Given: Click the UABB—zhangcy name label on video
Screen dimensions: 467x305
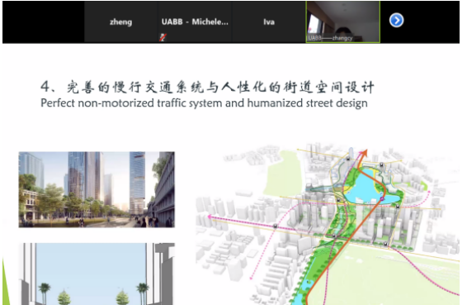Looking at the screenshot, I should click(x=330, y=38).
